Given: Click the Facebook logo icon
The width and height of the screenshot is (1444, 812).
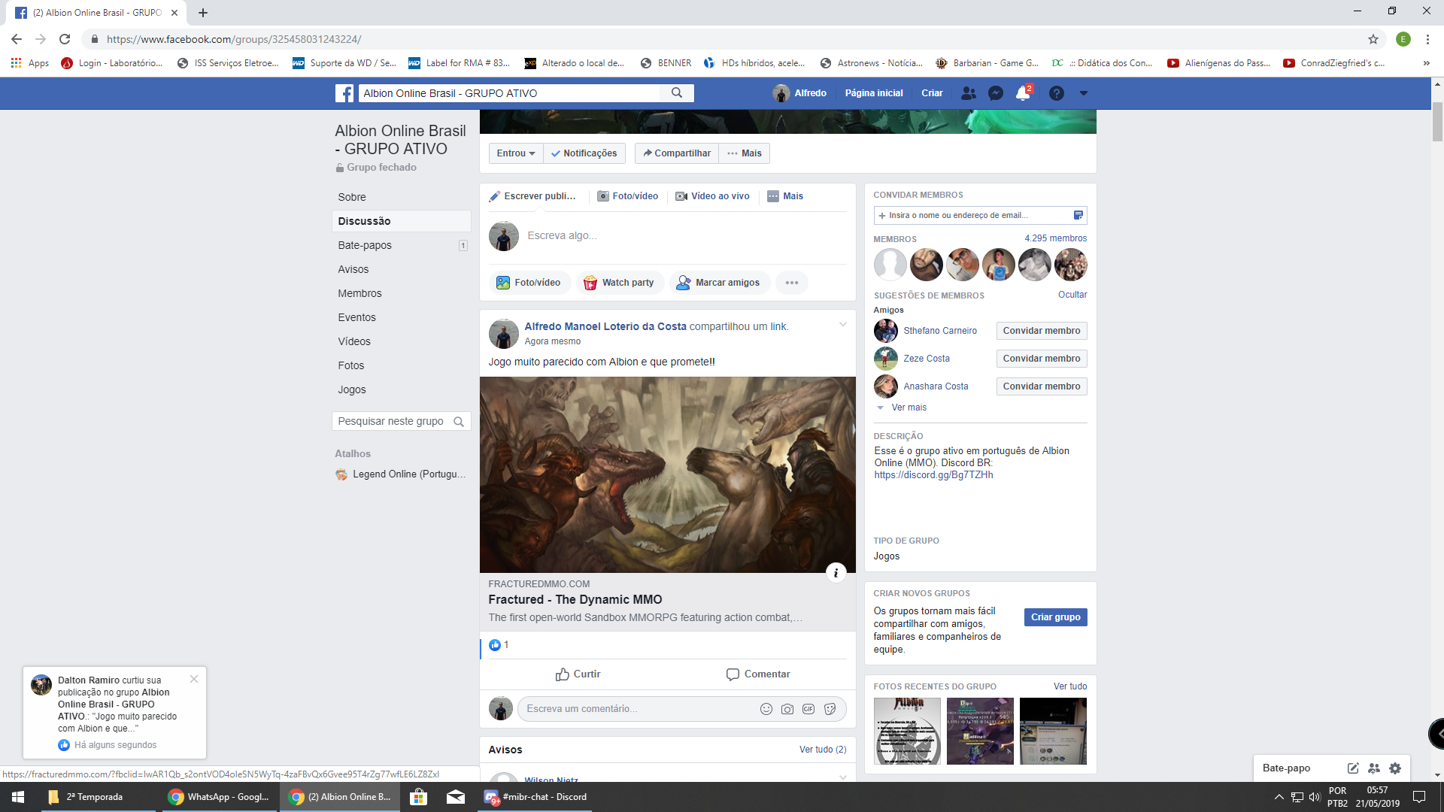Looking at the screenshot, I should click(344, 93).
